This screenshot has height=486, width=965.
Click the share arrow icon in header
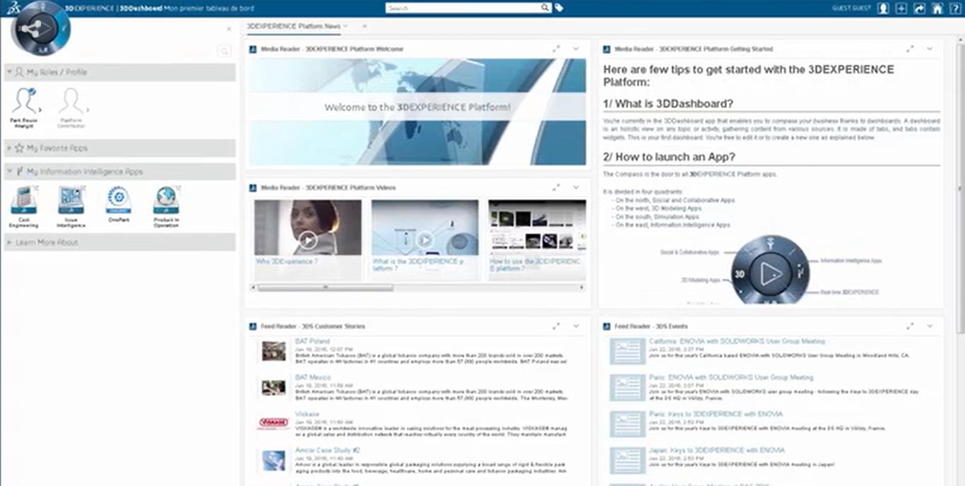click(919, 8)
